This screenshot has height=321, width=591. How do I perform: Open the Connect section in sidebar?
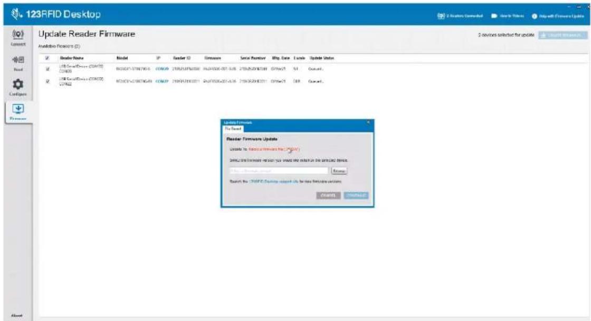coord(18,37)
